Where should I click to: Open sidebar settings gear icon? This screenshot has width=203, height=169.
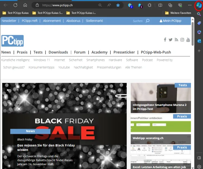(x=199, y=166)
